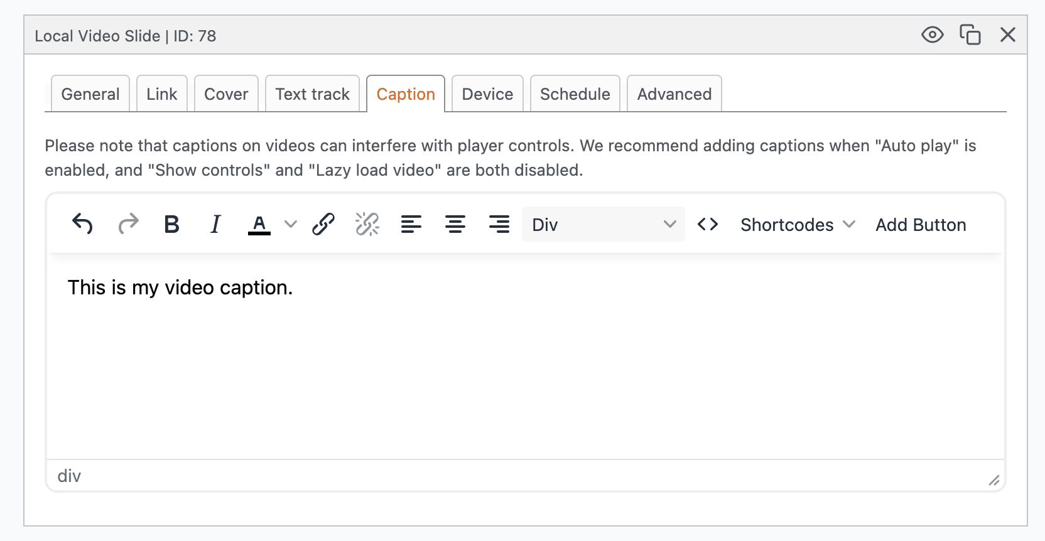This screenshot has height=541, width=1045.
Task: Align caption text right
Action: [499, 224]
